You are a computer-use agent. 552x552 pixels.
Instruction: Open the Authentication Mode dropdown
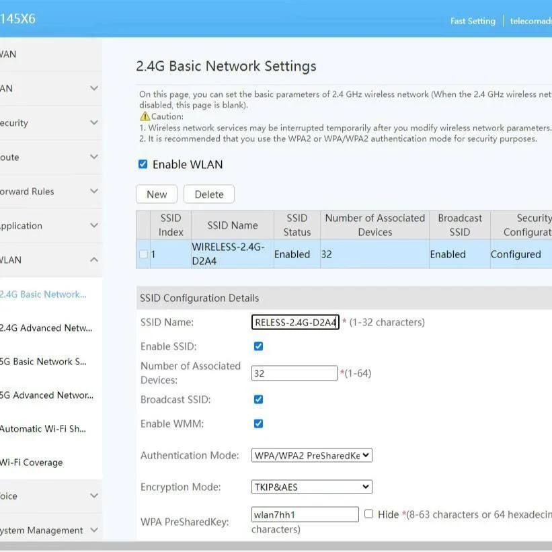[311, 455]
